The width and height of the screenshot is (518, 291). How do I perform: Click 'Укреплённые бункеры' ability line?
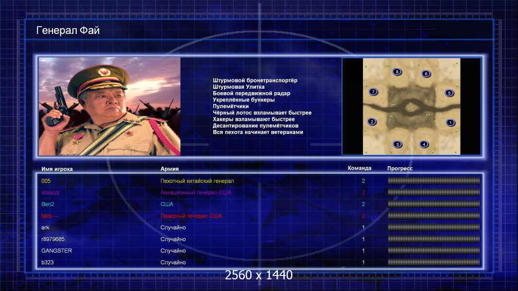243,100
